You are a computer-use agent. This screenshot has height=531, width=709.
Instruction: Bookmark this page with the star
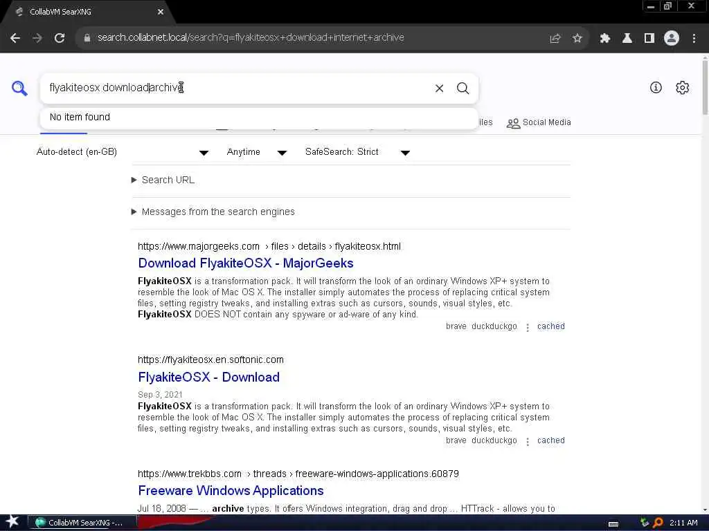tap(577, 39)
